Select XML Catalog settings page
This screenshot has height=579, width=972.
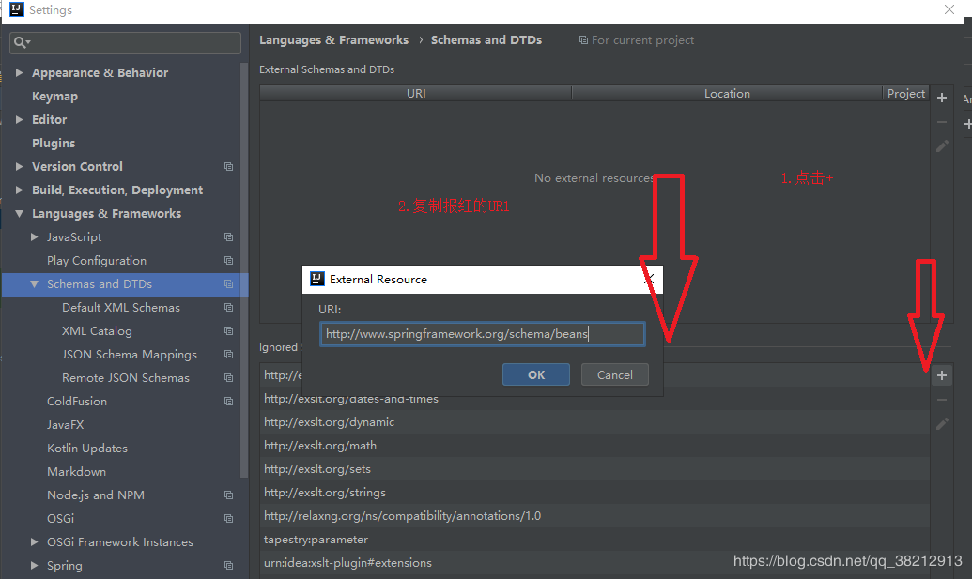pyautogui.click(x=97, y=331)
